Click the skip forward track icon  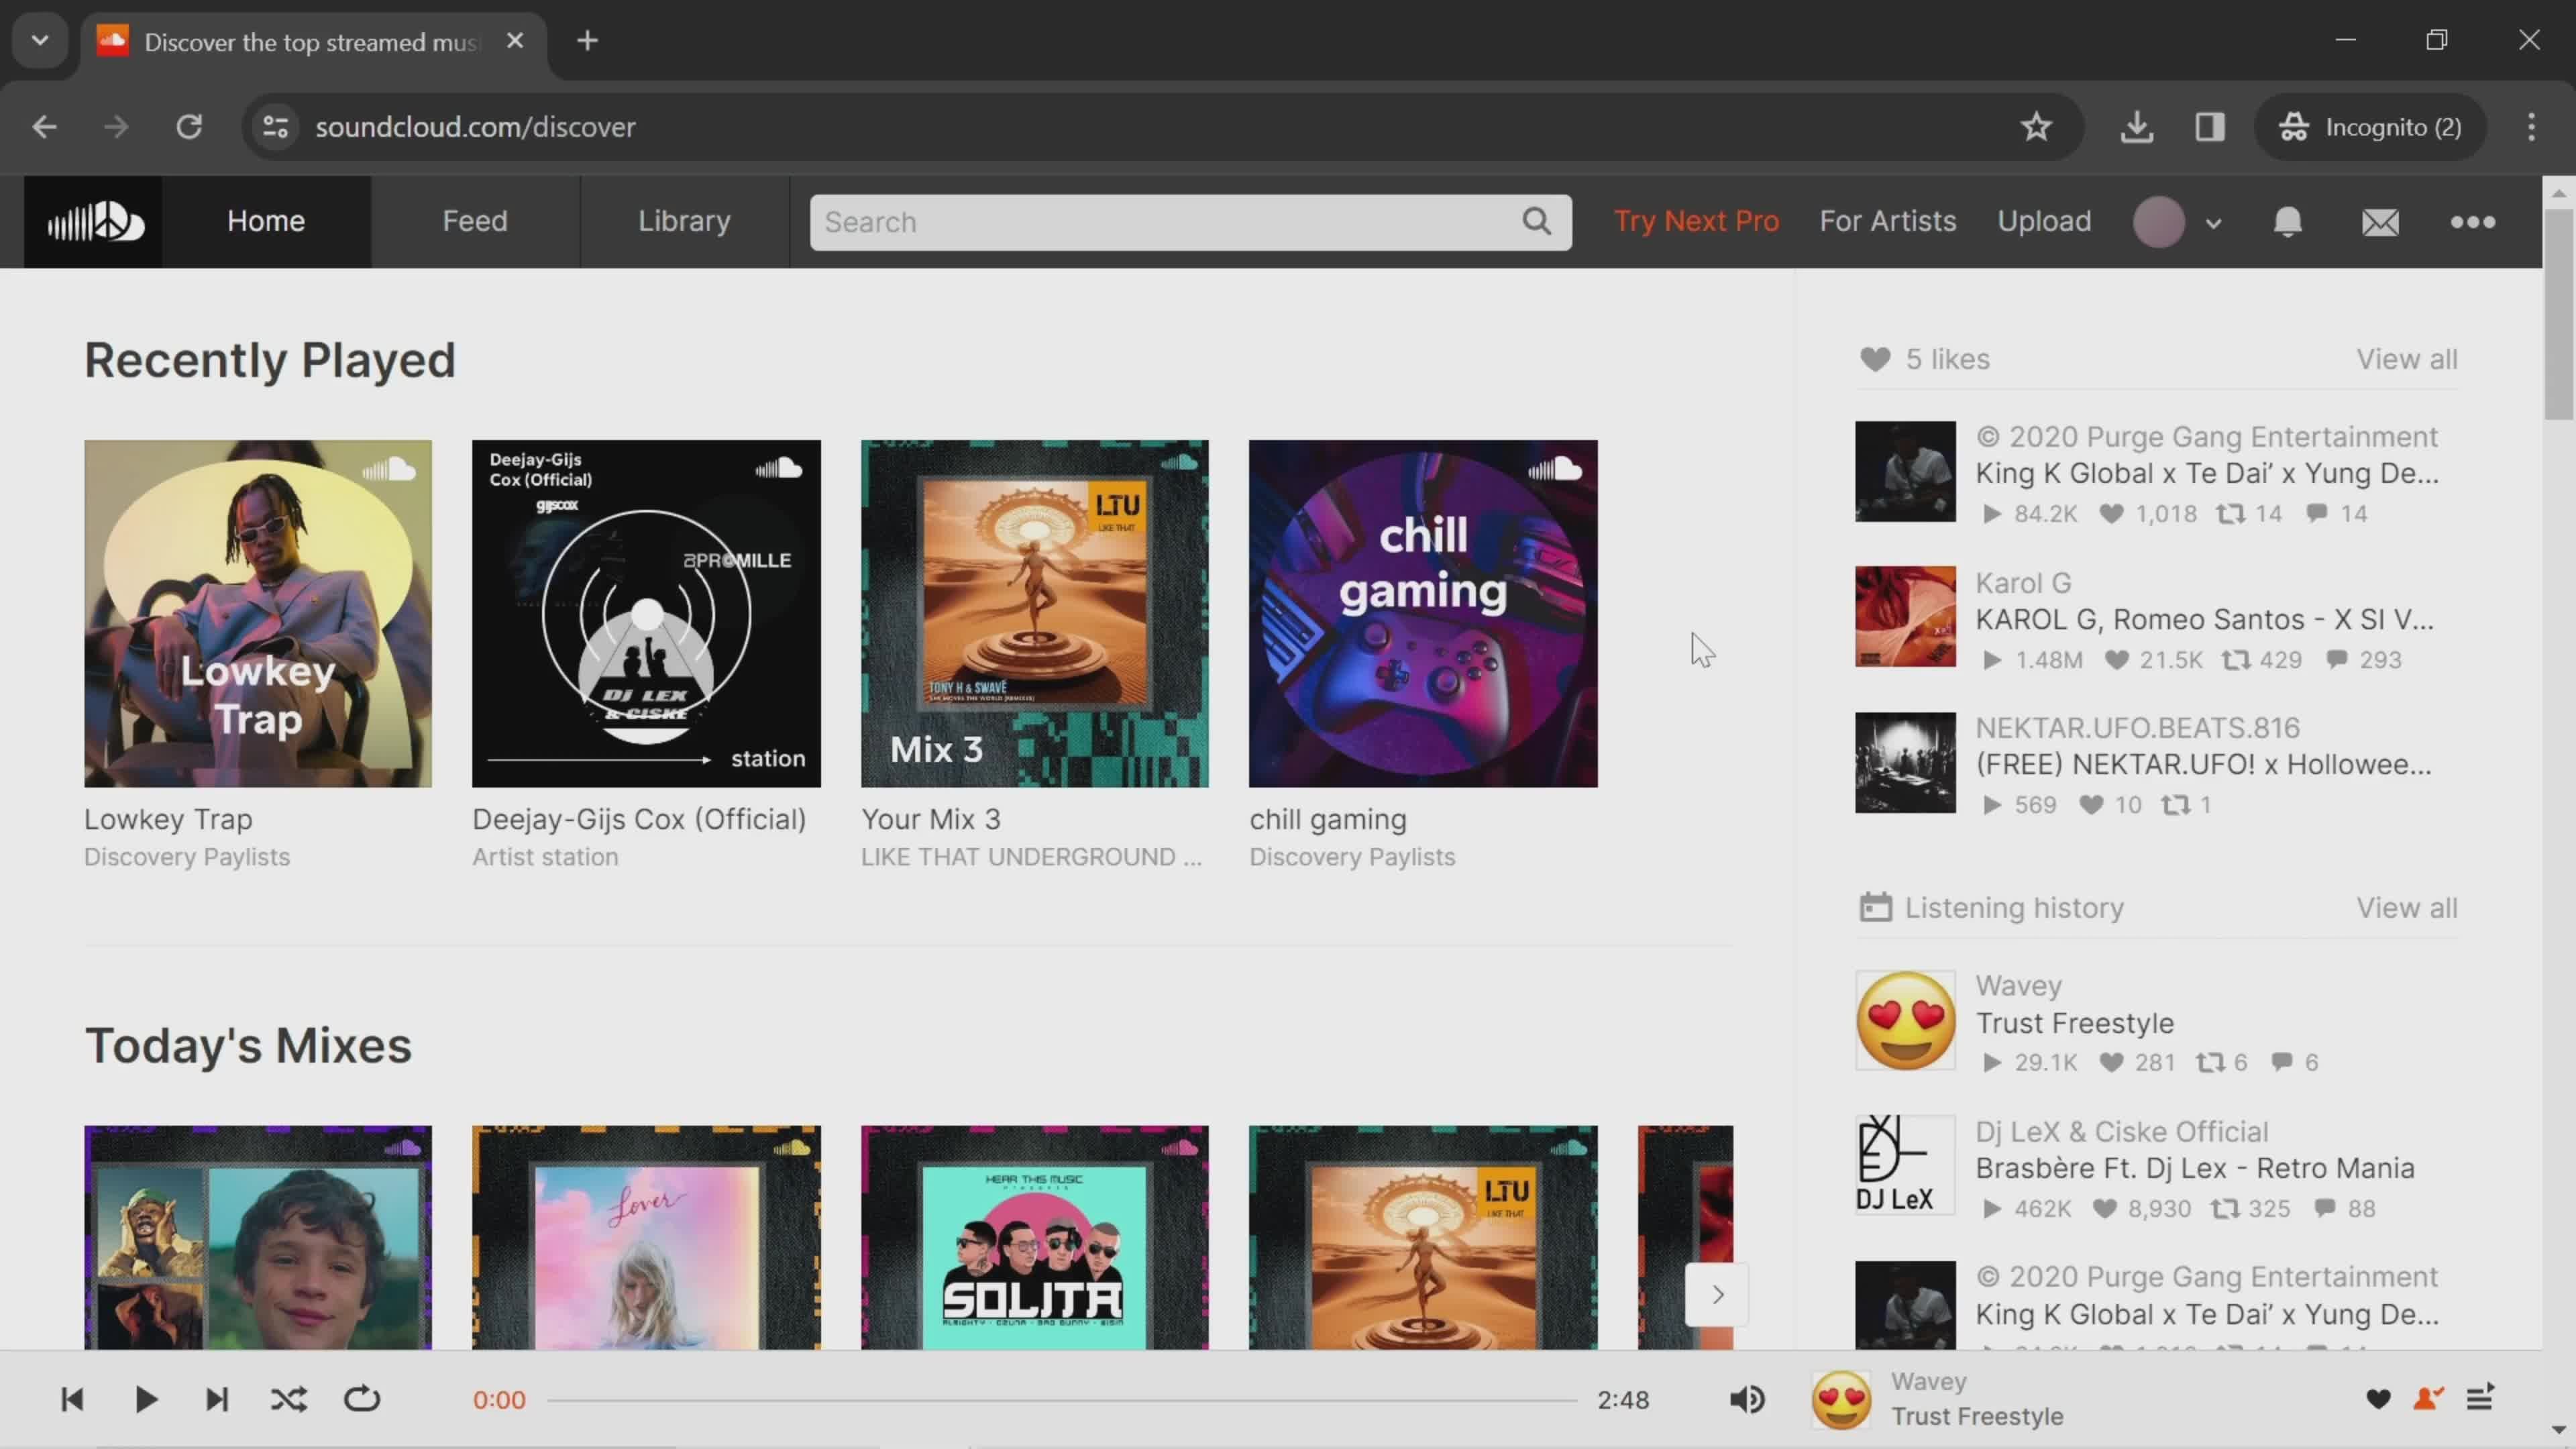[x=217, y=1399]
